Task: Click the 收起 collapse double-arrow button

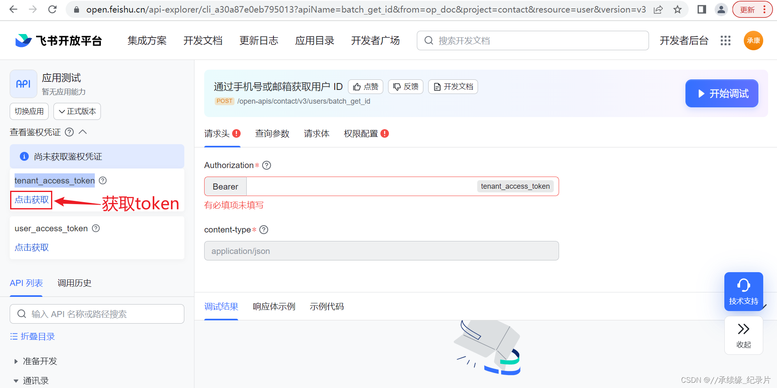Action: pyautogui.click(x=744, y=336)
